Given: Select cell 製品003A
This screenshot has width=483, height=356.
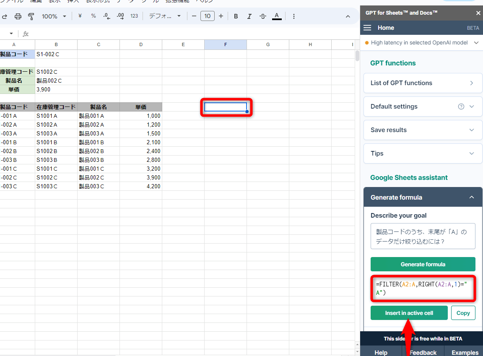Looking at the screenshot, I should 99,134.
